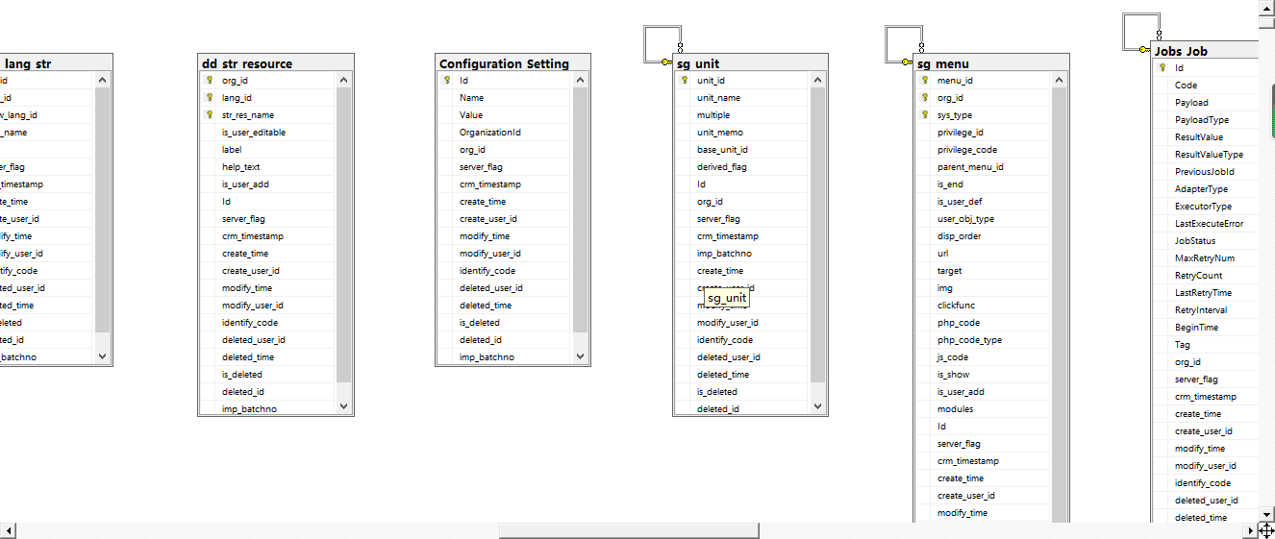Select the LastExecuteError column in Jobs Job
The width and height of the screenshot is (1275, 539).
pyautogui.click(x=1206, y=224)
